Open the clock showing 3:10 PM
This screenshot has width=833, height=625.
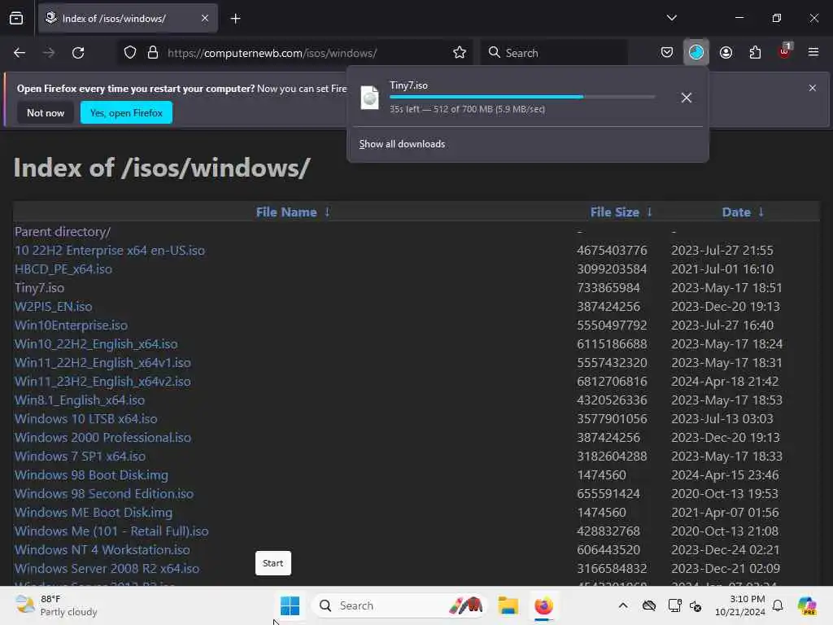click(739, 605)
